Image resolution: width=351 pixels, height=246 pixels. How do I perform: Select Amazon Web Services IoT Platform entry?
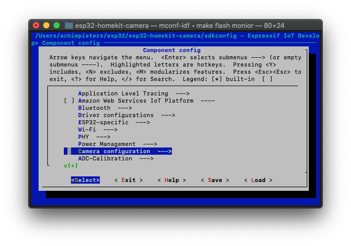point(146,101)
